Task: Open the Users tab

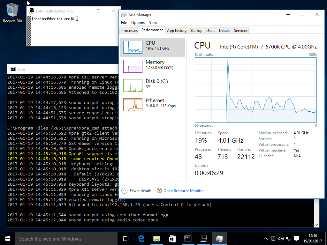Action: [x=211, y=30]
